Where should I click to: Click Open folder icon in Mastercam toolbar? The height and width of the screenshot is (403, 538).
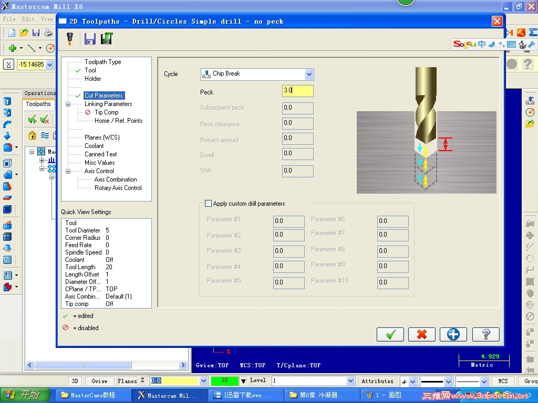(x=24, y=33)
